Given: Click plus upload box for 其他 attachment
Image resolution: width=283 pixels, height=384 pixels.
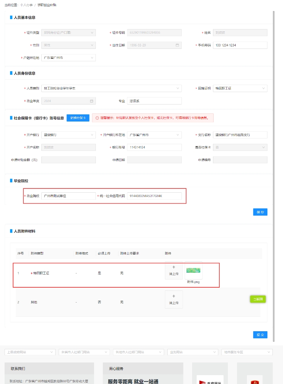Looking at the screenshot, I should (174, 299).
